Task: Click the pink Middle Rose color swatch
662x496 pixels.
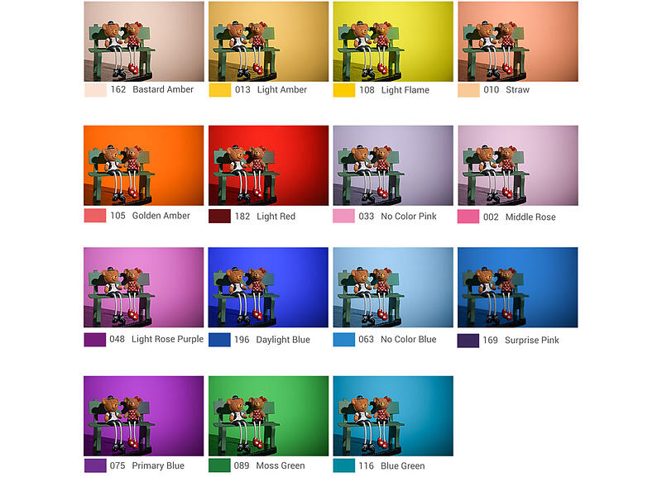Action: (x=468, y=217)
